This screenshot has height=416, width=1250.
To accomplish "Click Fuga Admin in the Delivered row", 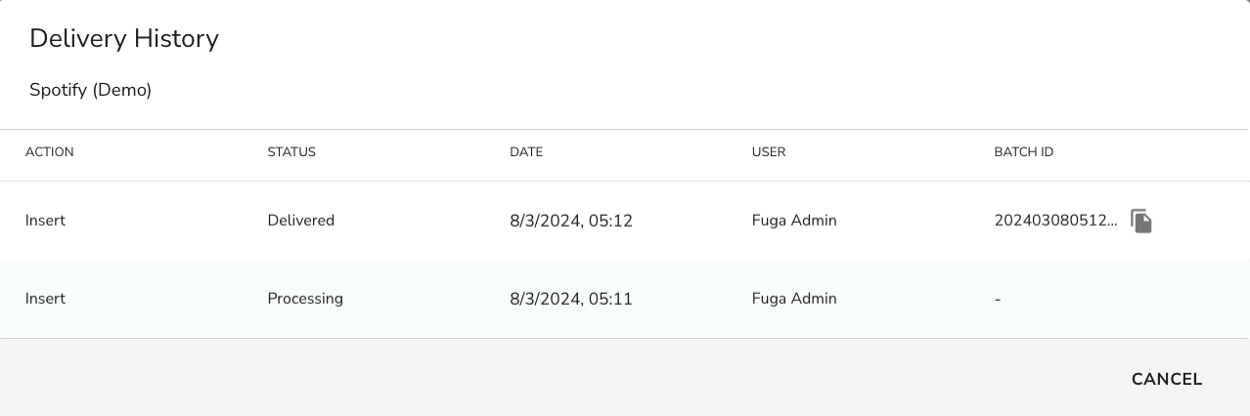I will 794,221.
